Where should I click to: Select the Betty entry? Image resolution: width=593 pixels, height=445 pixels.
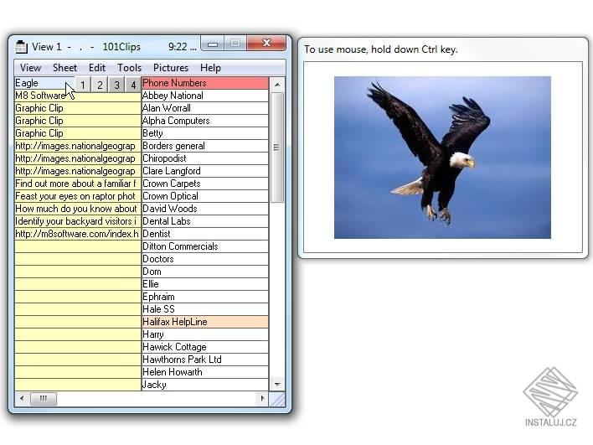tap(205, 133)
